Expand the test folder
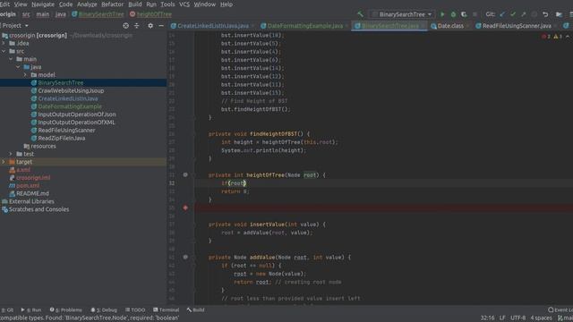This screenshot has width=573, height=322. point(11,154)
